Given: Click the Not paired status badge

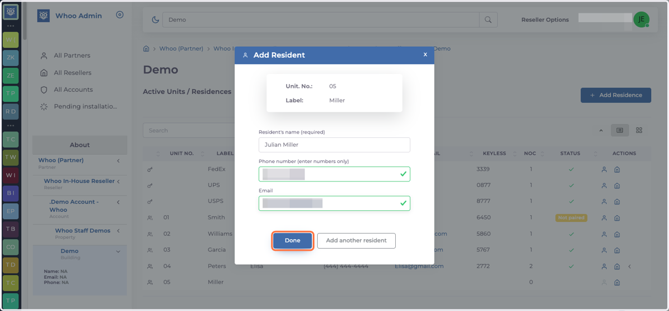Looking at the screenshot, I should [x=571, y=218].
